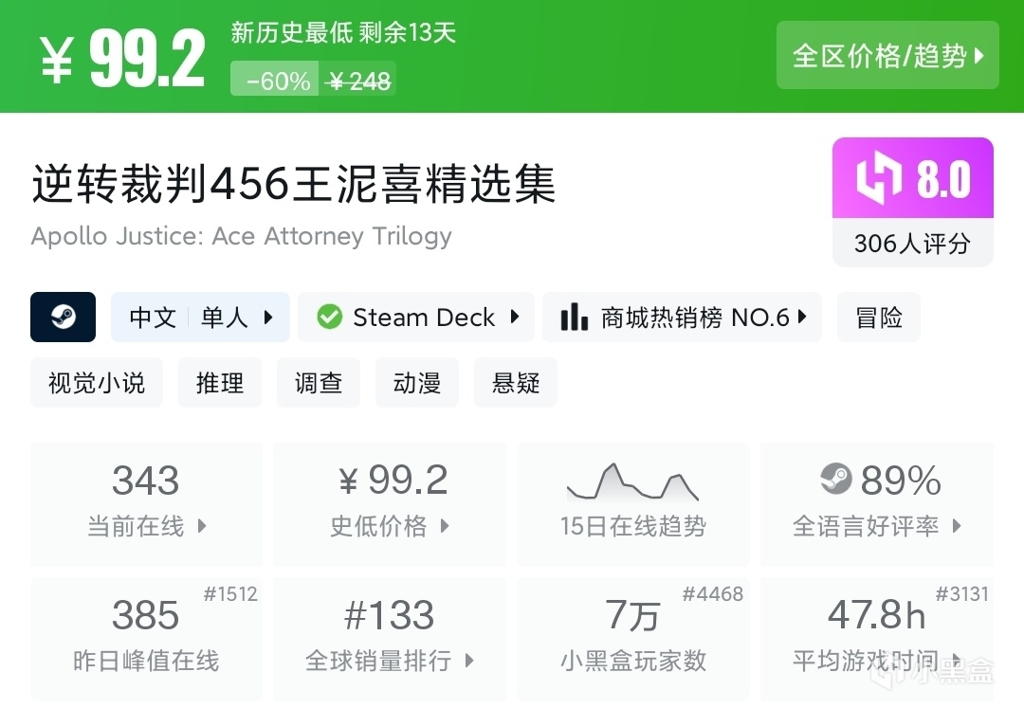Expand the Steam Deck compatibility arrow
Image resolution: width=1024 pixels, height=708 pixels.
coord(515,317)
